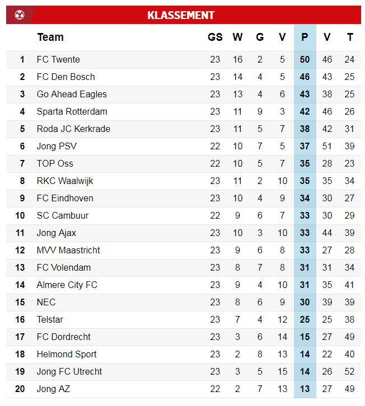Click on TOP Oss team name
This screenshot has height=406, width=365.
coord(55,164)
